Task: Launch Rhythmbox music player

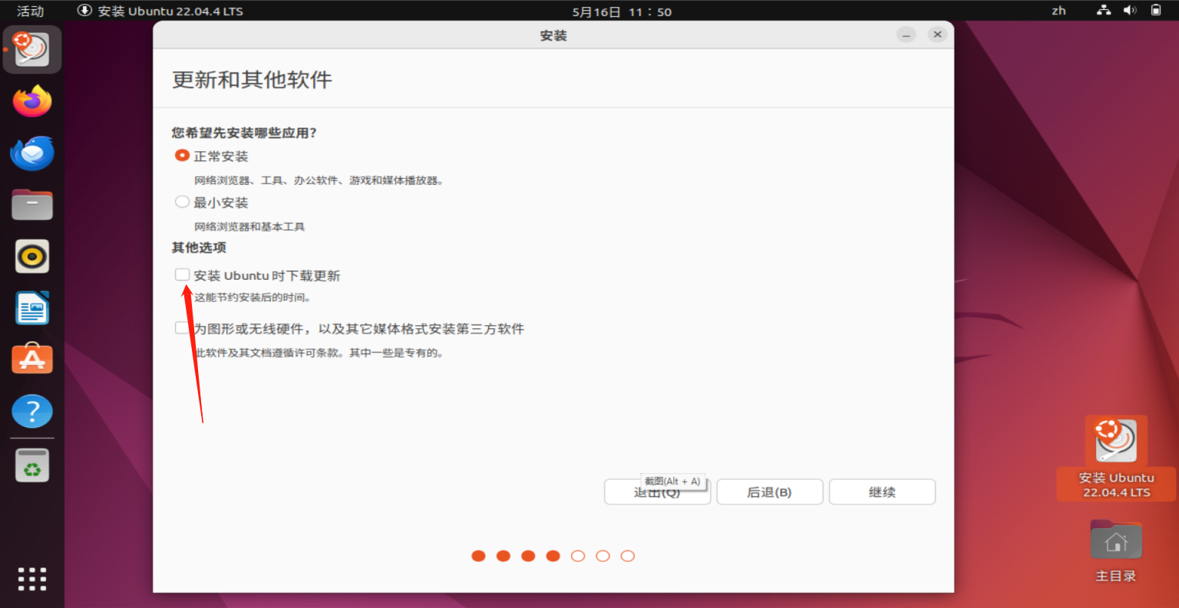Action: (x=32, y=256)
